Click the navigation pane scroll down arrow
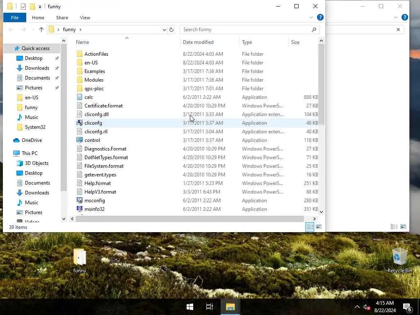420x315 pixels. coord(64,219)
